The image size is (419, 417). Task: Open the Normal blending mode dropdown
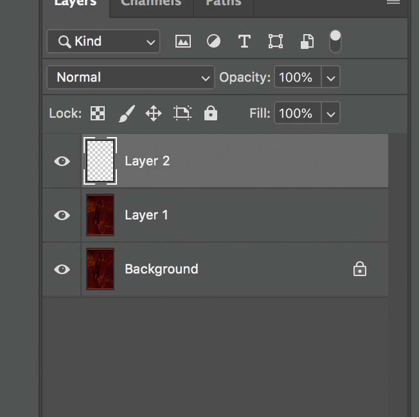click(130, 77)
